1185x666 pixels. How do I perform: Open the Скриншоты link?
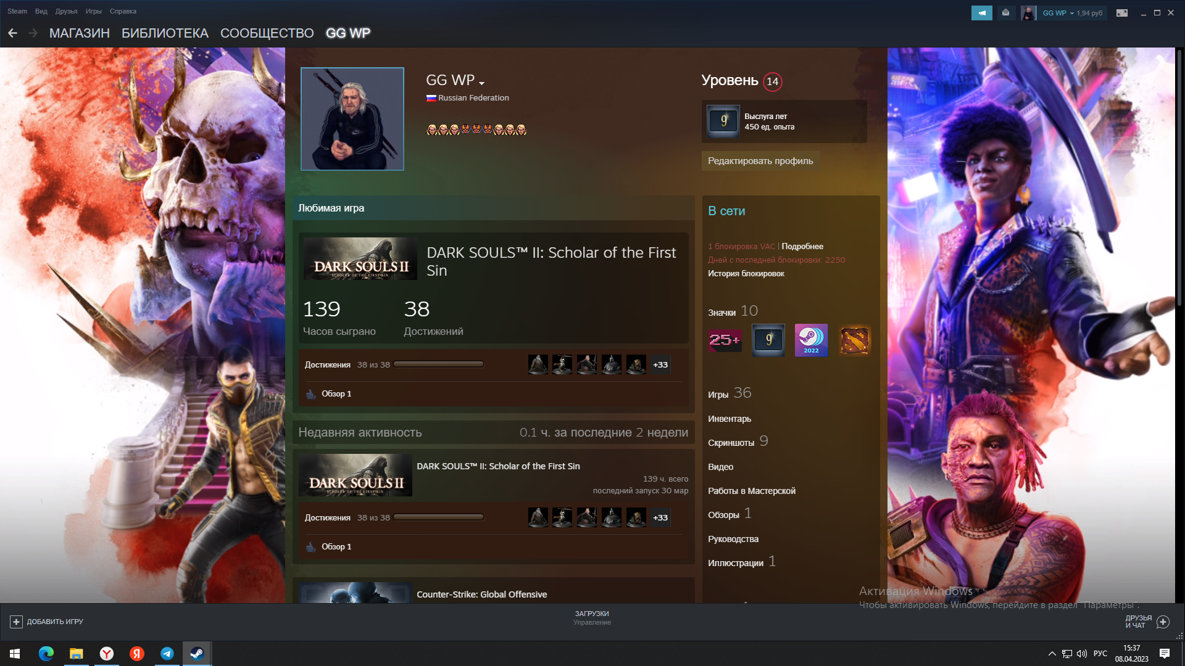(x=731, y=443)
